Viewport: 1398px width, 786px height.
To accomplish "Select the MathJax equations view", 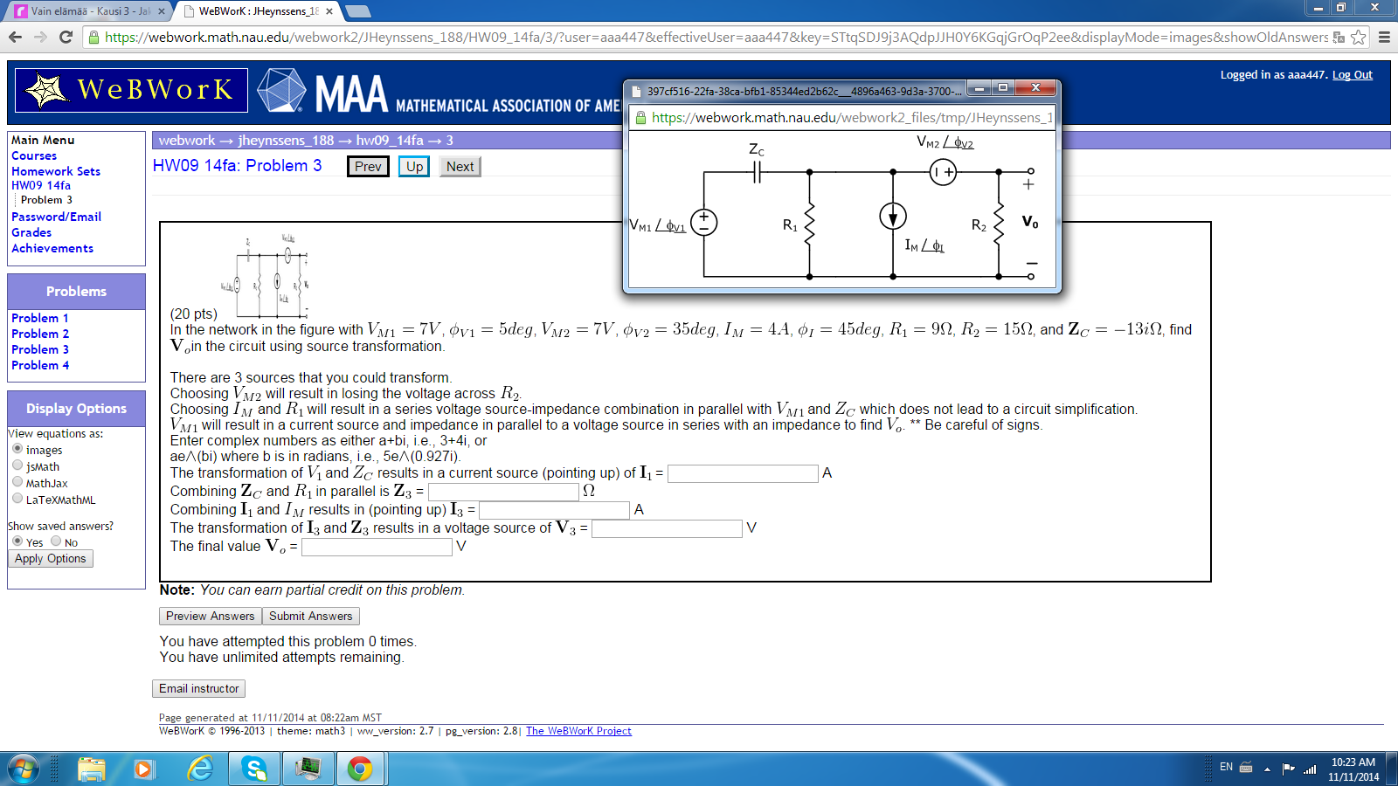I will tap(17, 482).
